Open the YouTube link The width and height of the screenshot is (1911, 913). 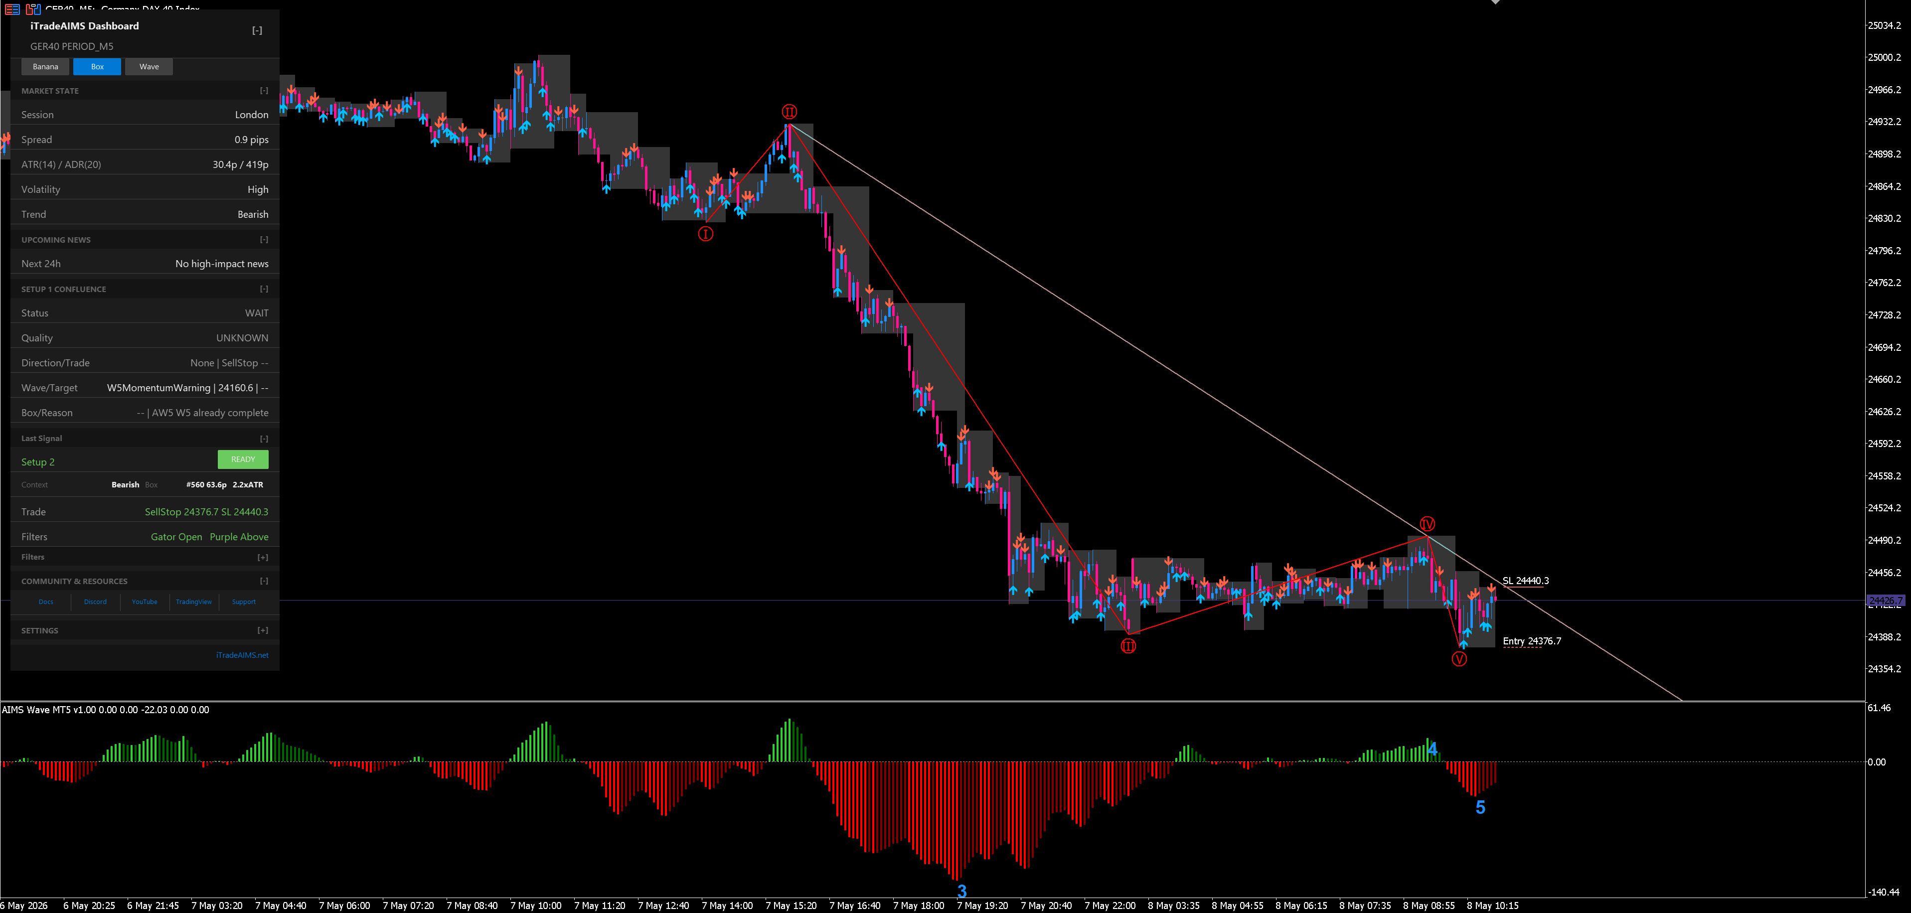(145, 602)
